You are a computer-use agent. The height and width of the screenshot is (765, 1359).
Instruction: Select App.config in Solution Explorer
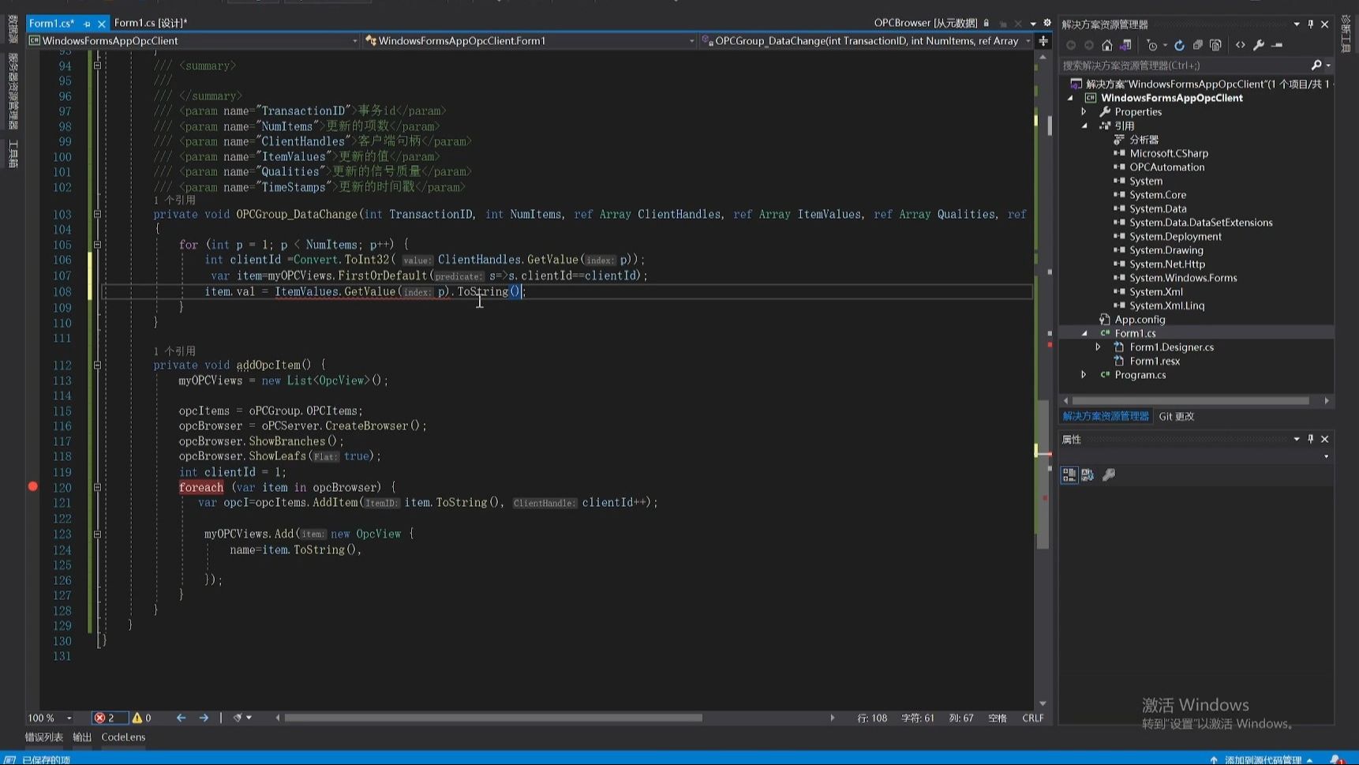click(x=1140, y=319)
